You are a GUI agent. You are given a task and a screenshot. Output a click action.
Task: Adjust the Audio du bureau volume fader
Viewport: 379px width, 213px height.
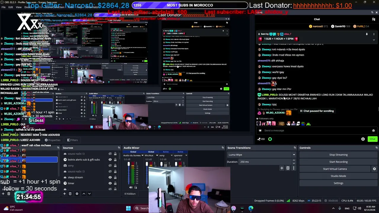point(129,164)
